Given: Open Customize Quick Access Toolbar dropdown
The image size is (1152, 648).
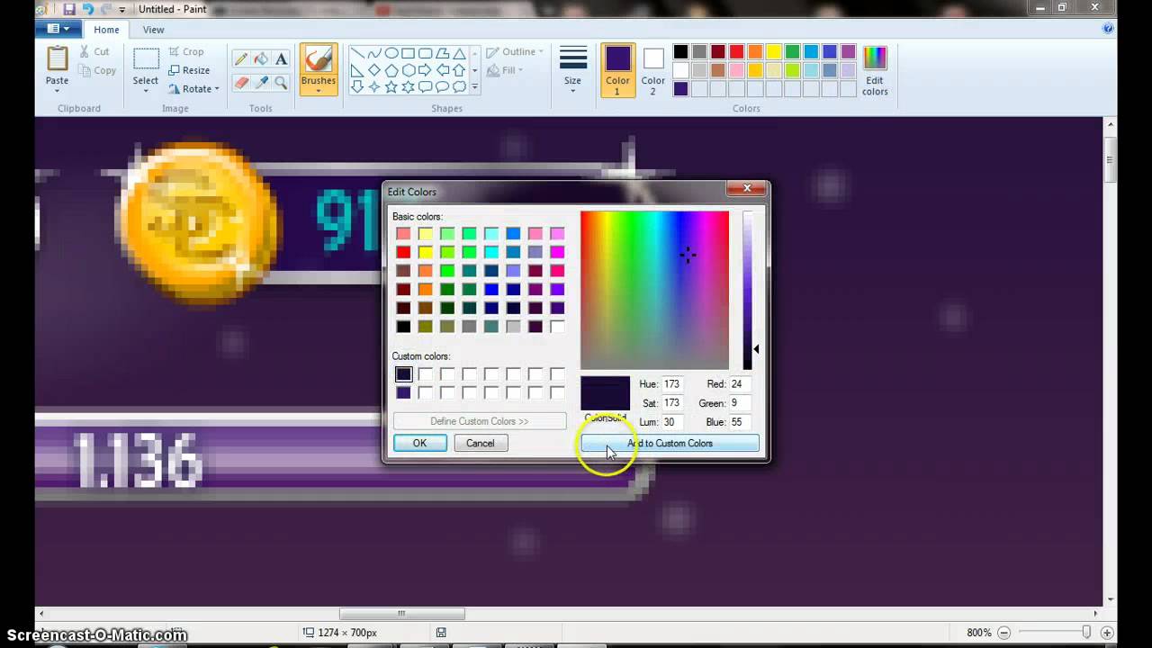Looking at the screenshot, I should (121, 9).
